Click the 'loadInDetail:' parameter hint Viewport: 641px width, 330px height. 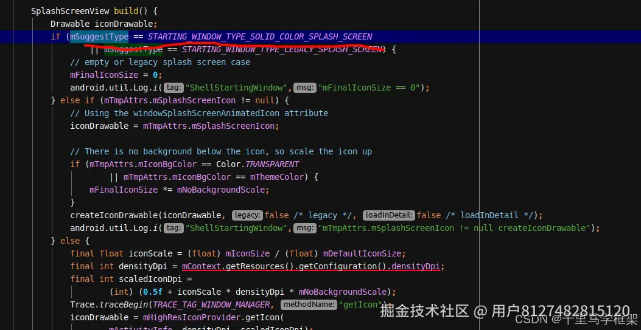point(389,215)
